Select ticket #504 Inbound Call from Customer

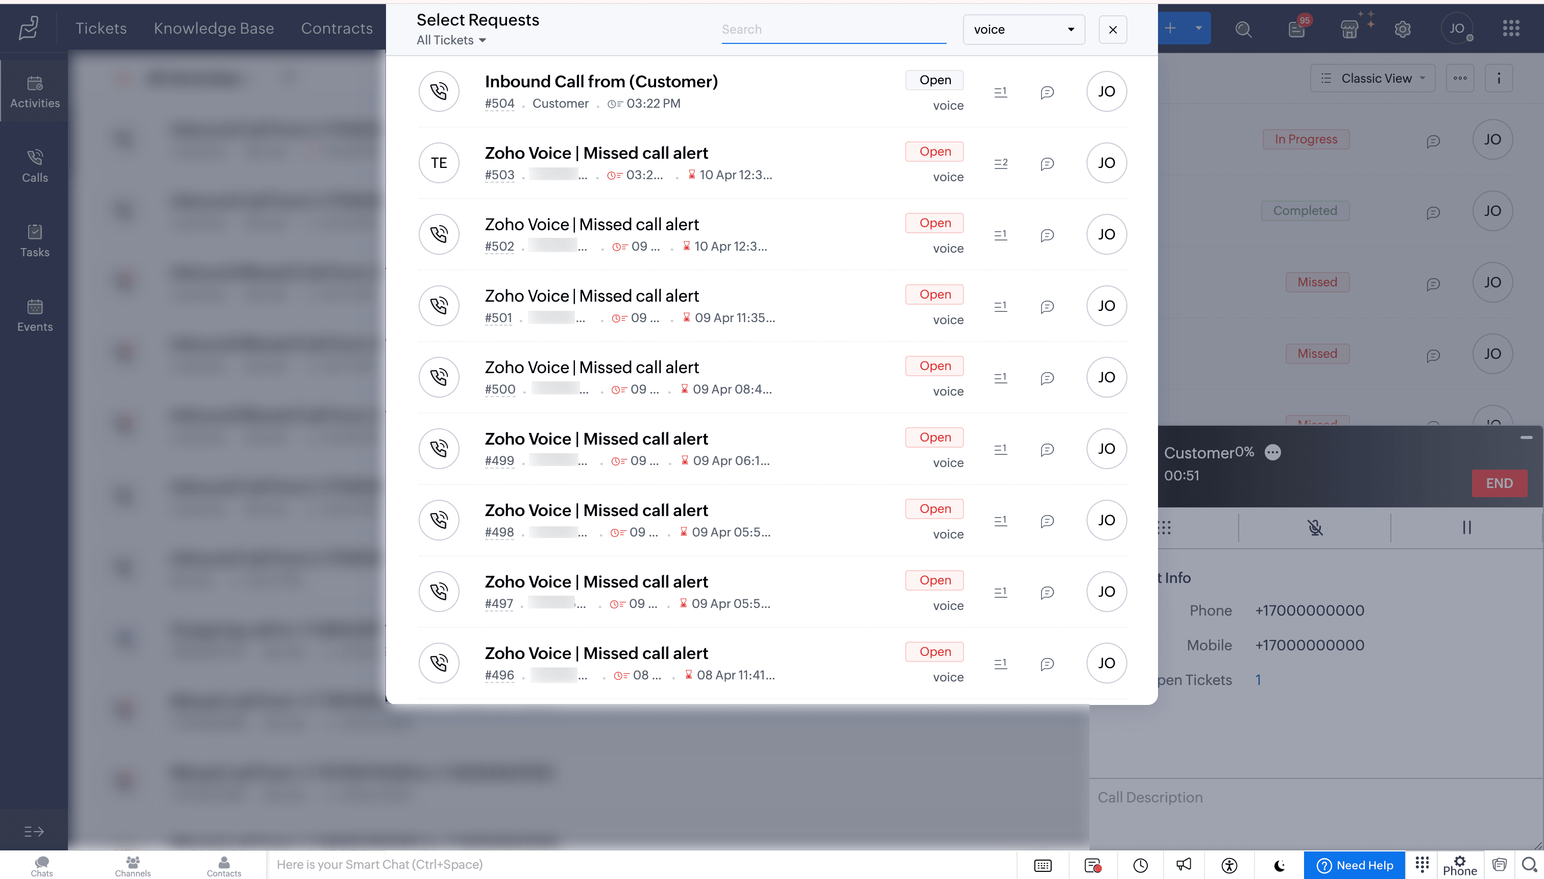[601, 82]
